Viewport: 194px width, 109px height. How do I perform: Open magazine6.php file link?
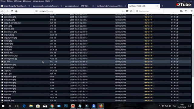(10, 91)
